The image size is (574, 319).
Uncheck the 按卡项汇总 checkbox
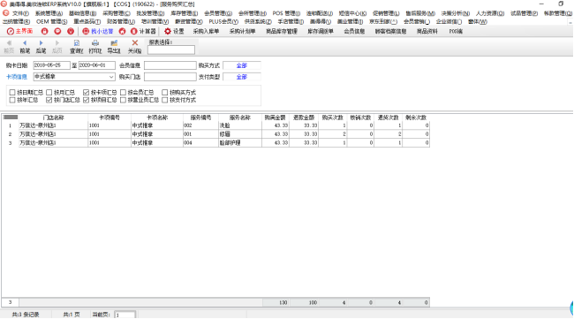click(x=86, y=92)
